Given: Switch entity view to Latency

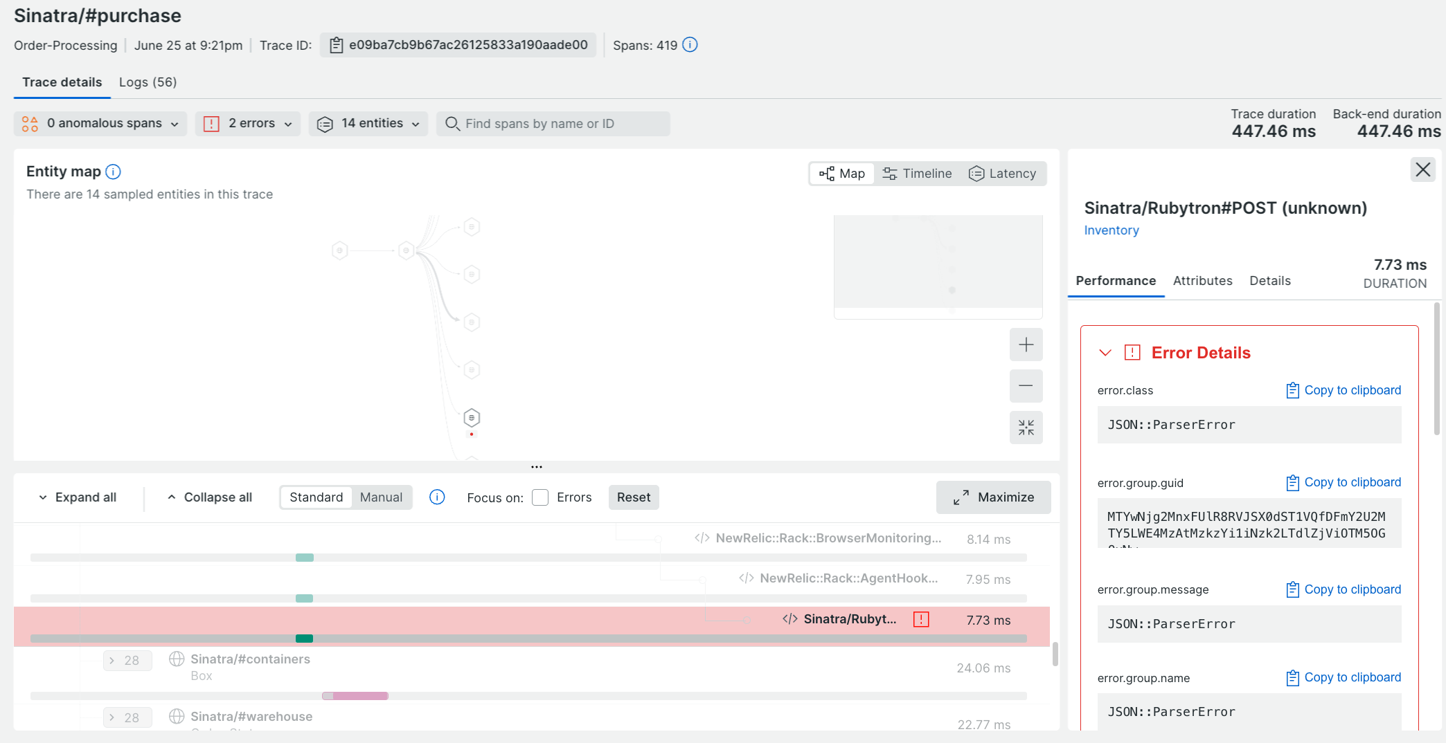Looking at the screenshot, I should 1002,174.
